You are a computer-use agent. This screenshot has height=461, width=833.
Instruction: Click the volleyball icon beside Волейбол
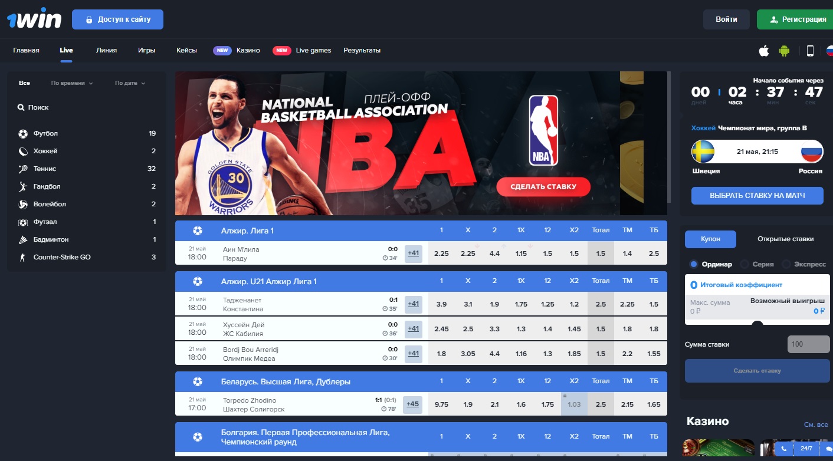tap(23, 205)
